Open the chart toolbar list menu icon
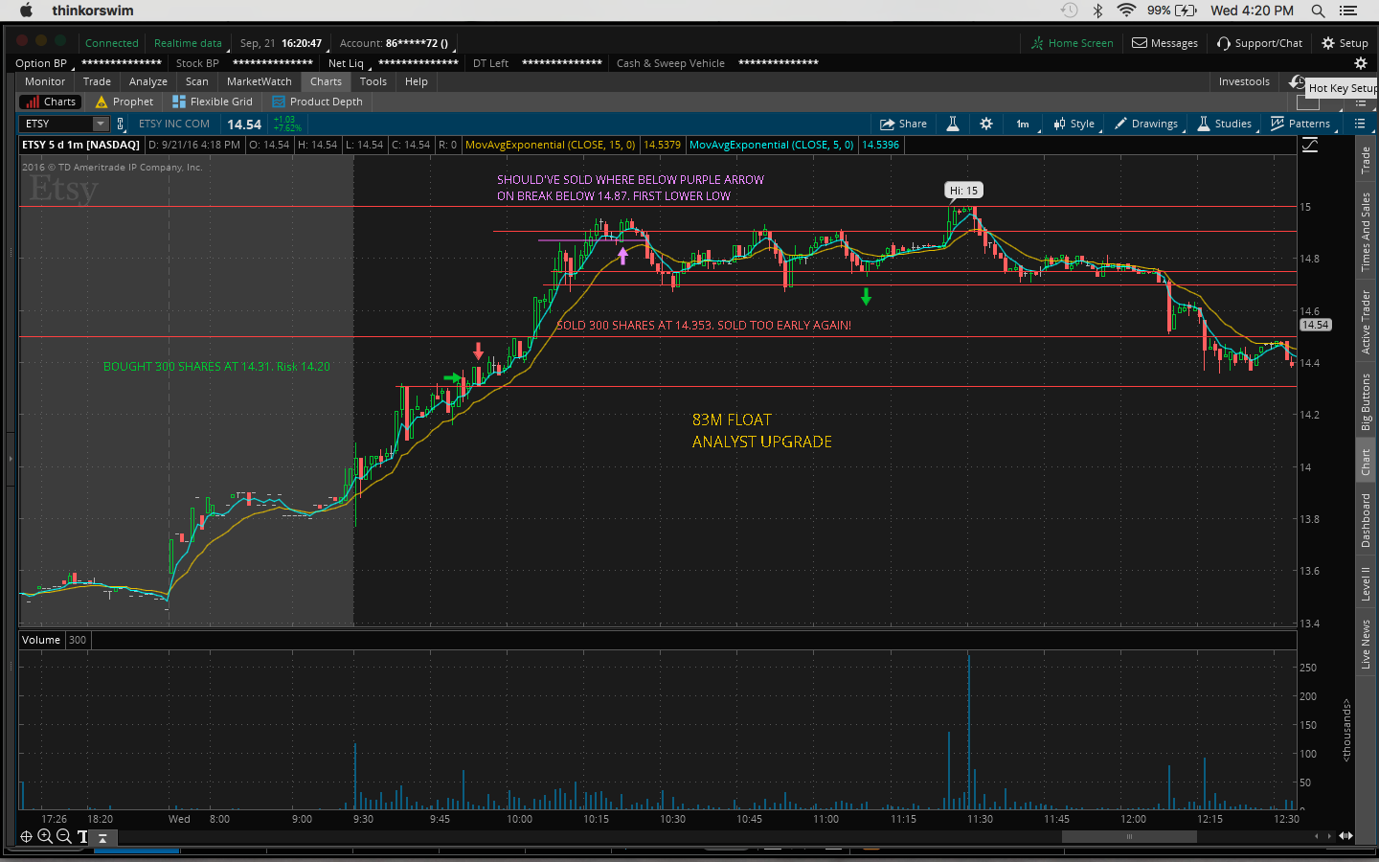1379x862 pixels. (1360, 124)
